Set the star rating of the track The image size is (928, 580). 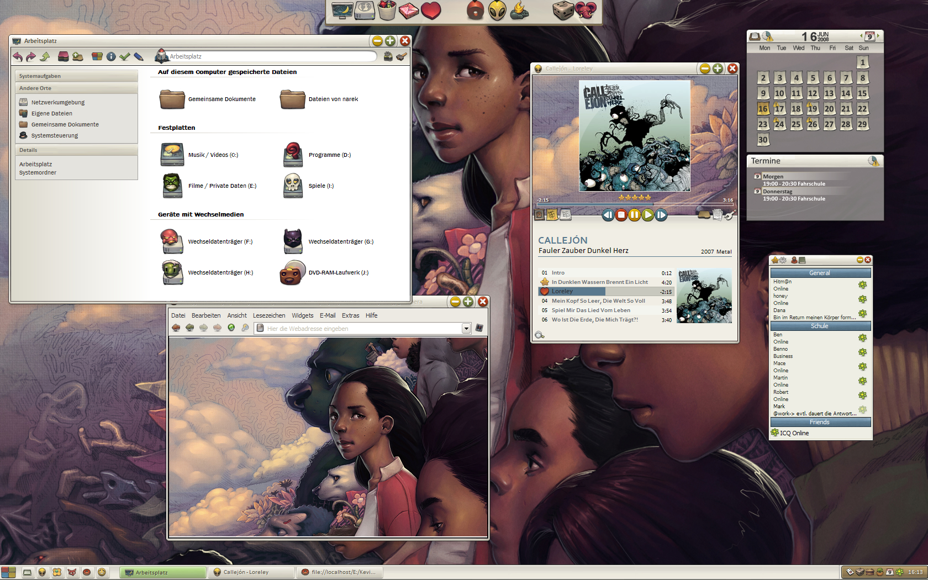[x=635, y=197]
